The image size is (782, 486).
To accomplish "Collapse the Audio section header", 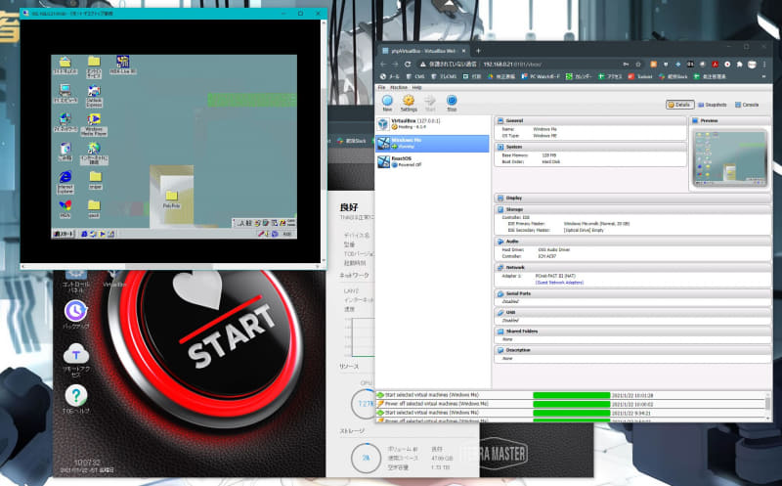I will click(632, 242).
